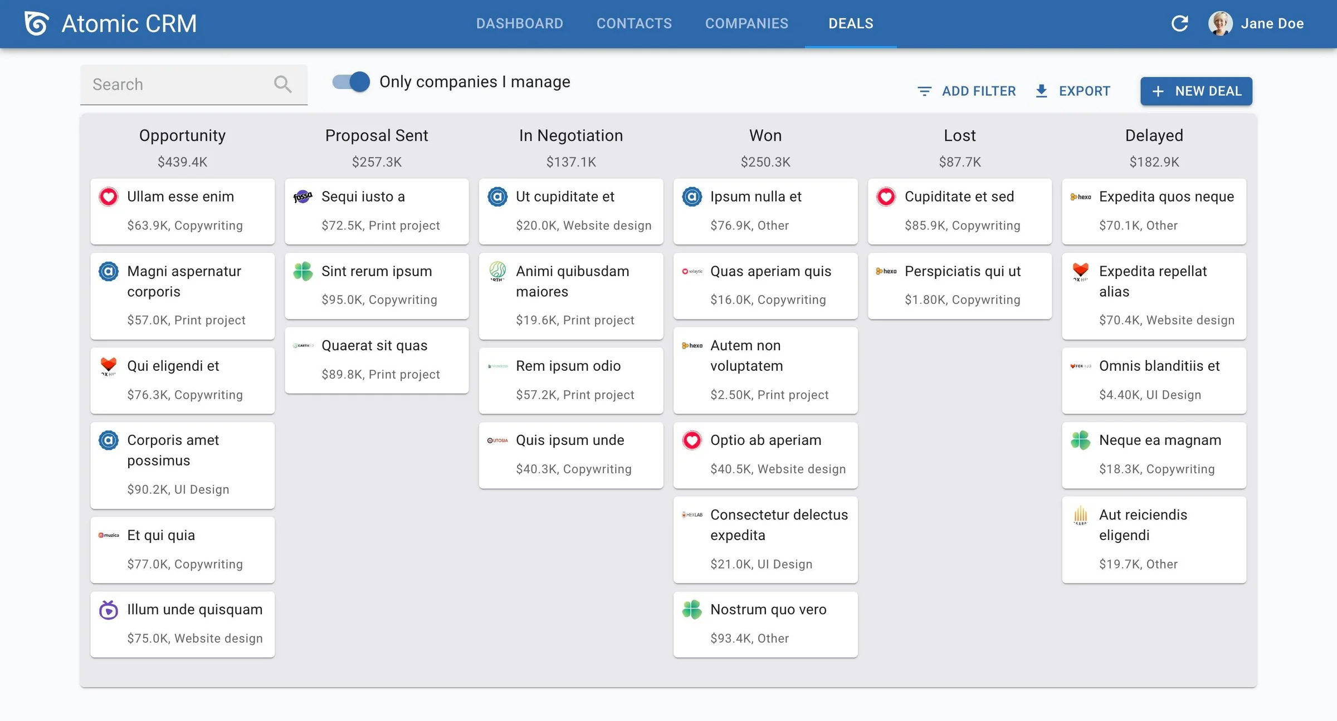
Task: Export the deals list
Action: tap(1073, 91)
